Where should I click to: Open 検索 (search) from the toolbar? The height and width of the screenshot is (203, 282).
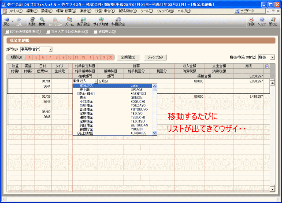42,22
